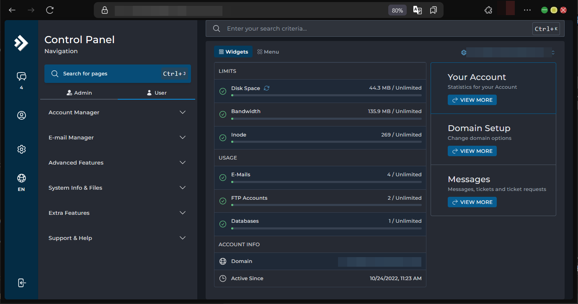Viewport: 578px width, 304px height.
Task: Open browser collections icon in address bar
Action: click(433, 10)
